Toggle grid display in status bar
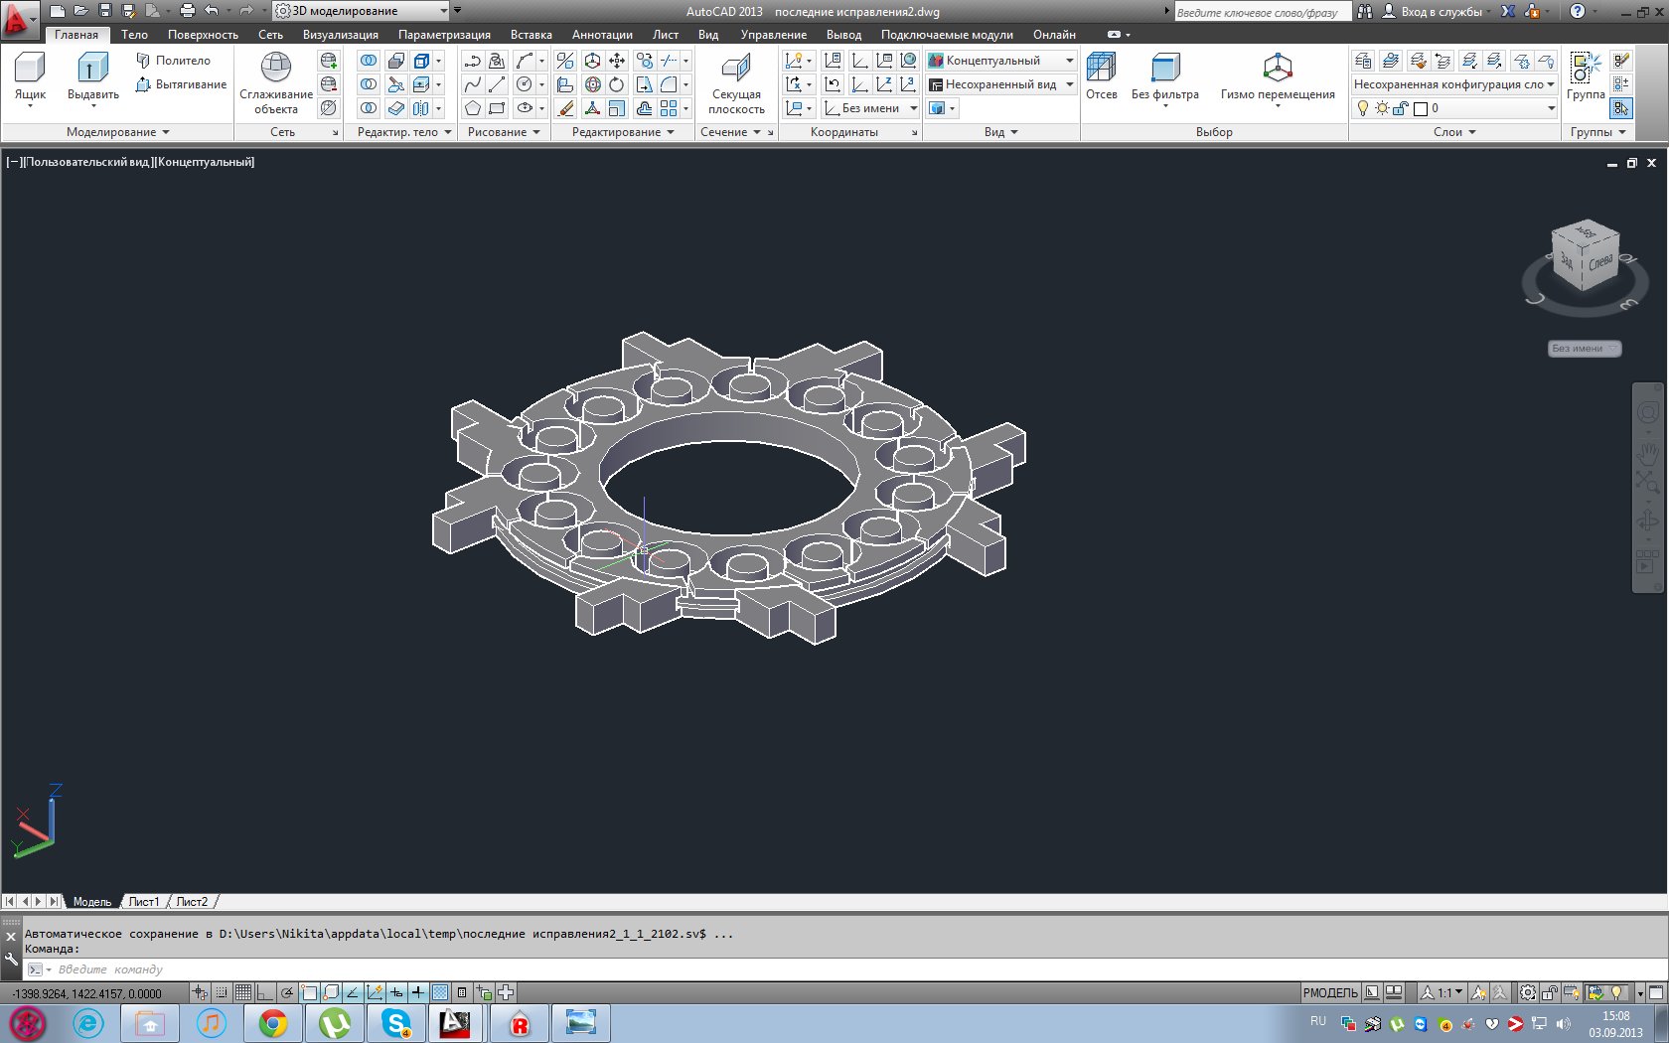This screenshot has width=1669, height=1043. pyautogui.click(x=243, y=992)
